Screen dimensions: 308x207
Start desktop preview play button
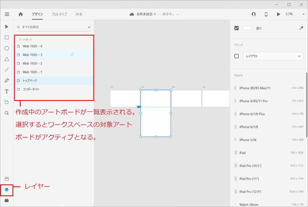click(278, 14)
